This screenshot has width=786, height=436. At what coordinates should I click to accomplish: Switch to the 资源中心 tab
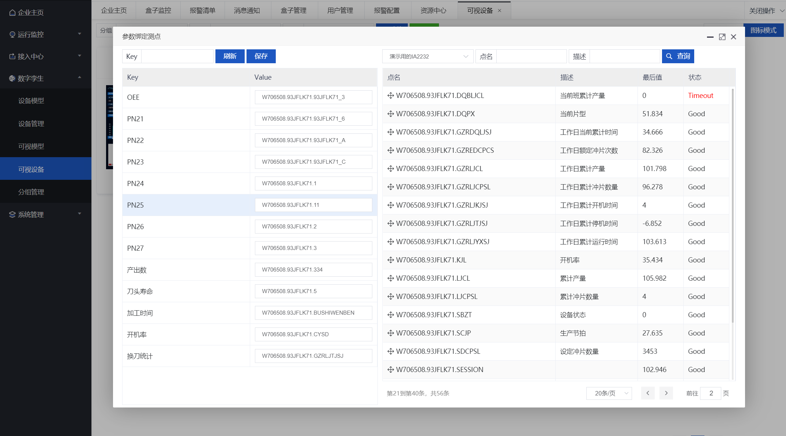pos(433,11)
